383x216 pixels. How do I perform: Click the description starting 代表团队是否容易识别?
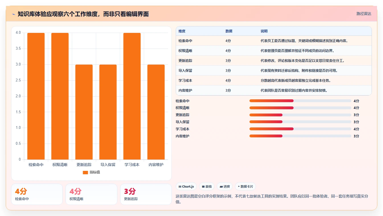[x=294, y=91]
